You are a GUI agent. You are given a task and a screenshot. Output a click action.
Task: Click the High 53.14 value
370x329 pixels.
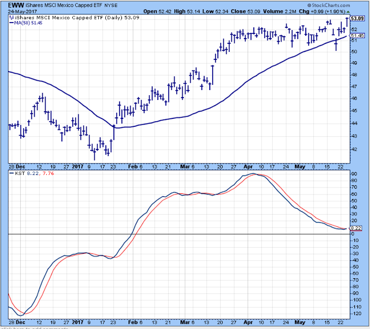(188, 12)
